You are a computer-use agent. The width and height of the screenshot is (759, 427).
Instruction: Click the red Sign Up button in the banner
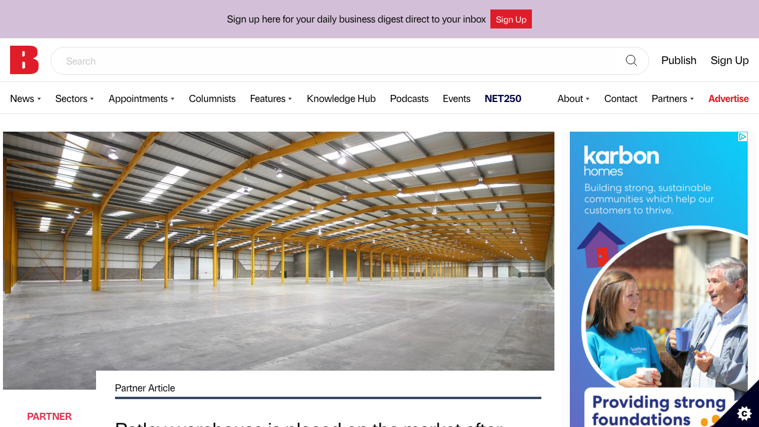[x=511, y=19]
